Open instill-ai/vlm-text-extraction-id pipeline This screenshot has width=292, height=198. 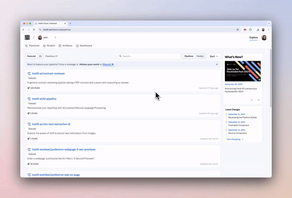pos(51,124)
